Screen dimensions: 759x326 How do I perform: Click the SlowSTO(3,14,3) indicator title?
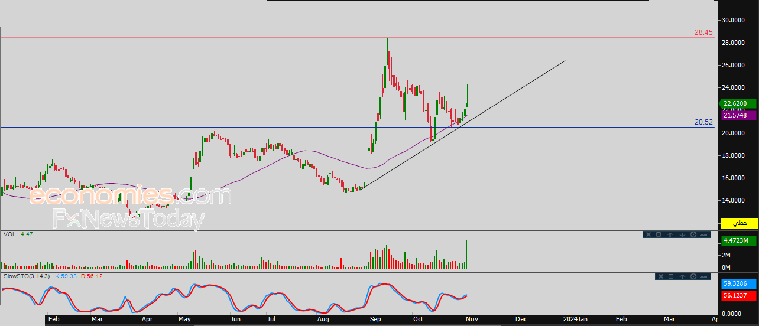(x=27, y=276)
